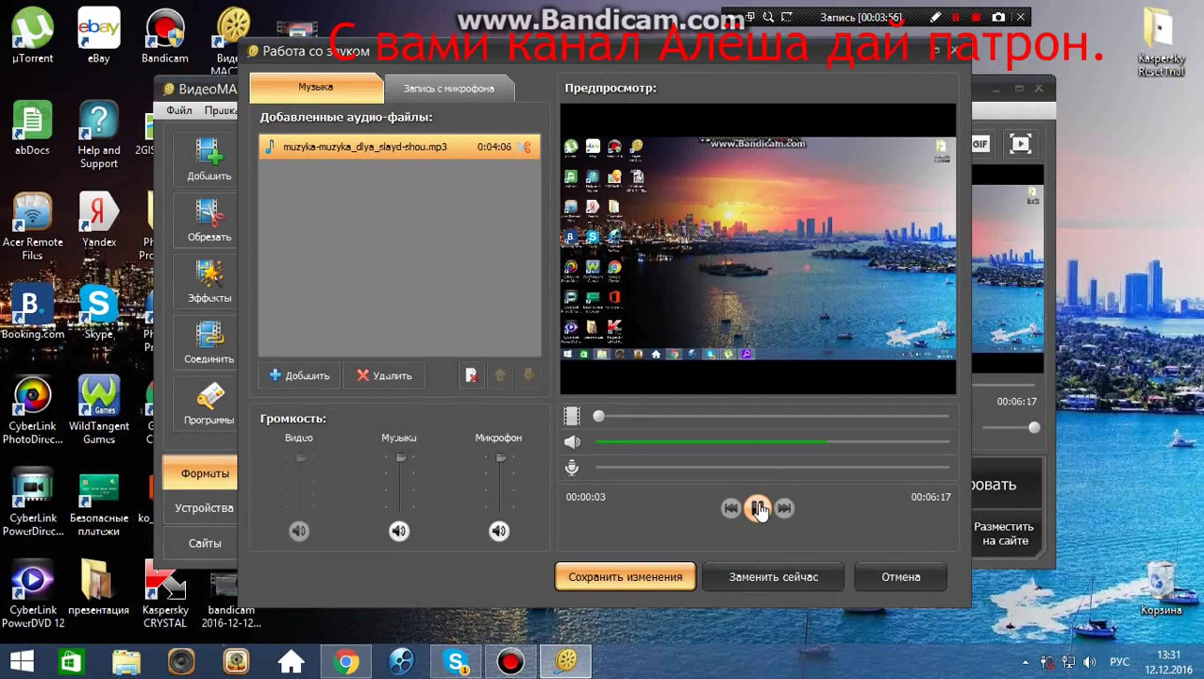
Task: Mute the Видео volume channel
Action: 299,531
